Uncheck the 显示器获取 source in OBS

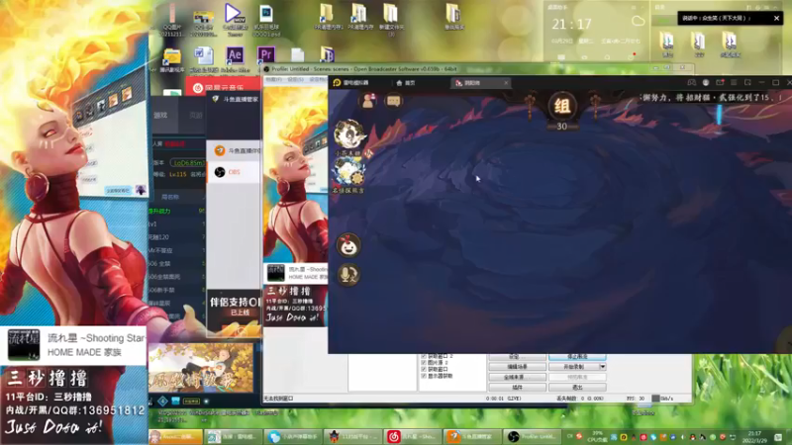(424, 376)
